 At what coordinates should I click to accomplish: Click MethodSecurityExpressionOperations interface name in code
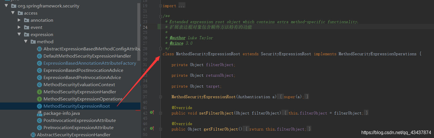pos(377,54)
